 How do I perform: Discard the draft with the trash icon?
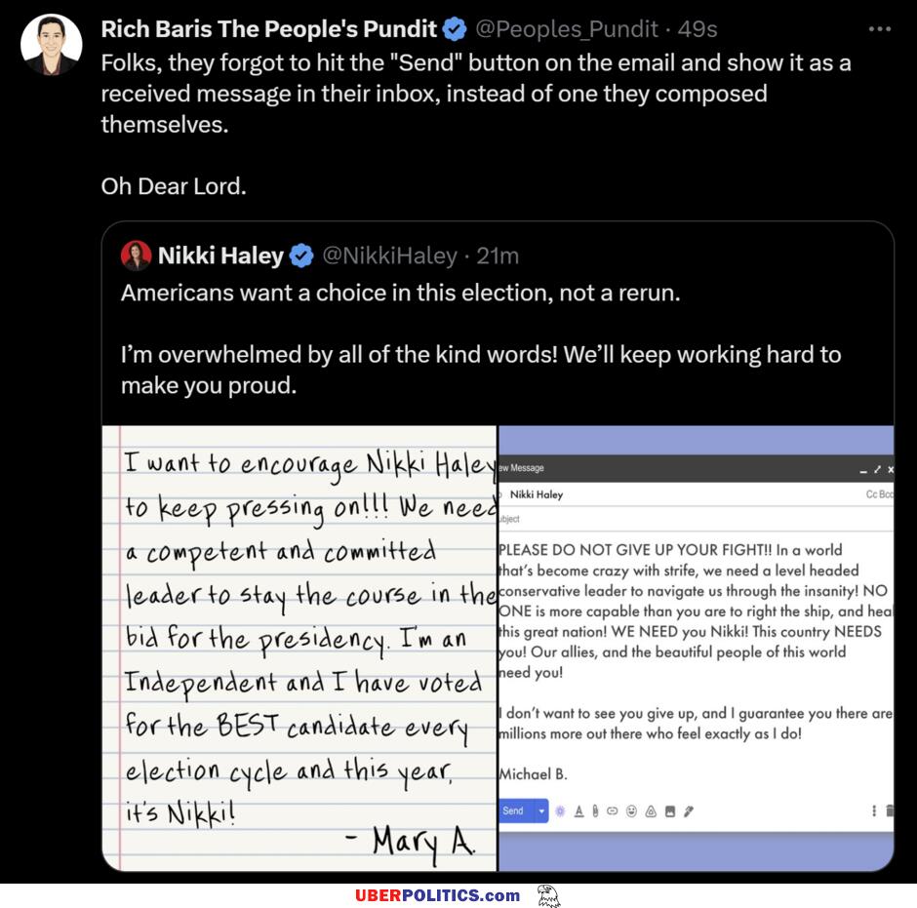[x=890, y=810]
